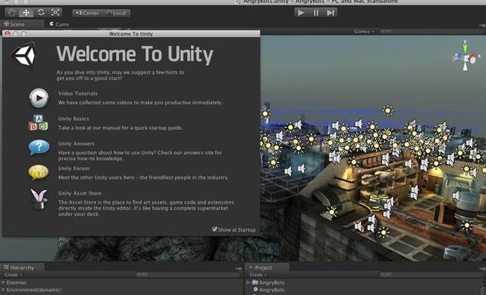The width and height of the screenshot is (486, 295).
Task: Close the Welcome To Unity window
Action: [7, 33]
